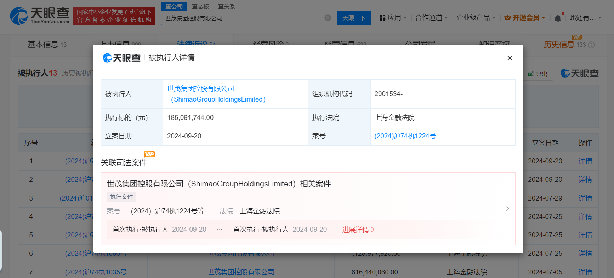
Task: Click the 国家中小企业发展子基金 red banner
Action: point(114,16)
